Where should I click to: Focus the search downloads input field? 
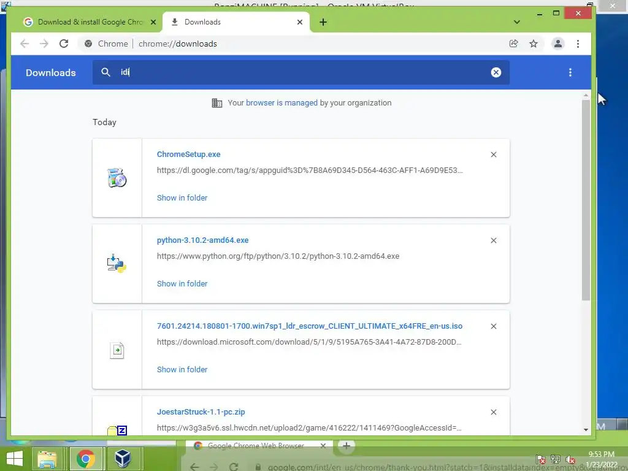[x=301, y=72]
